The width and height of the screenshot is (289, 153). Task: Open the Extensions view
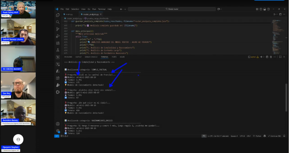(58, 43)
